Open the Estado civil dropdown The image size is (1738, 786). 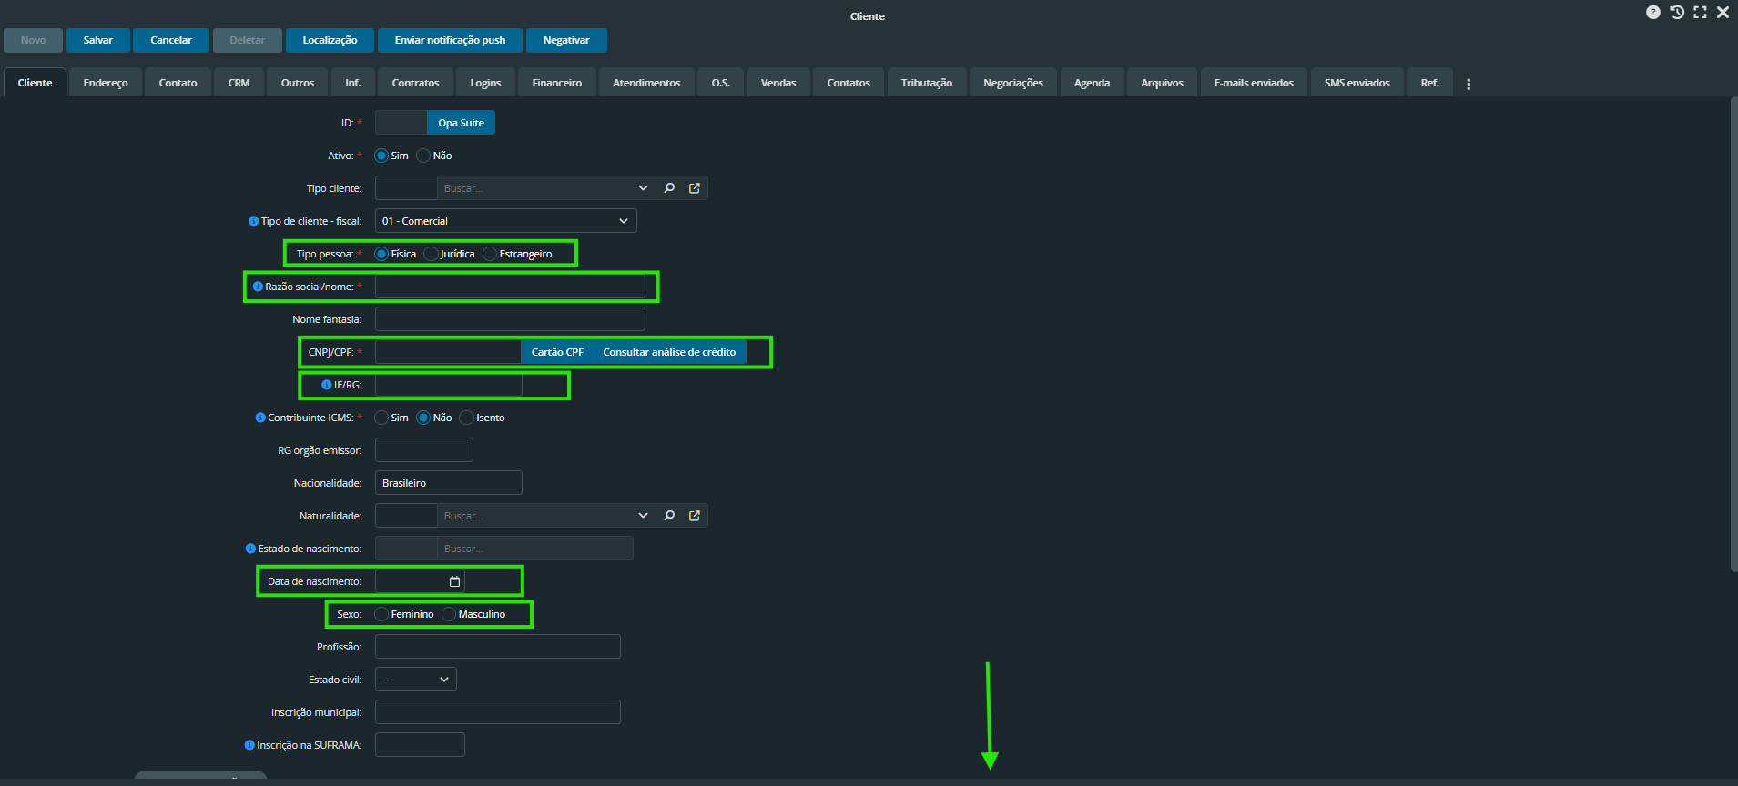[443, 680]
